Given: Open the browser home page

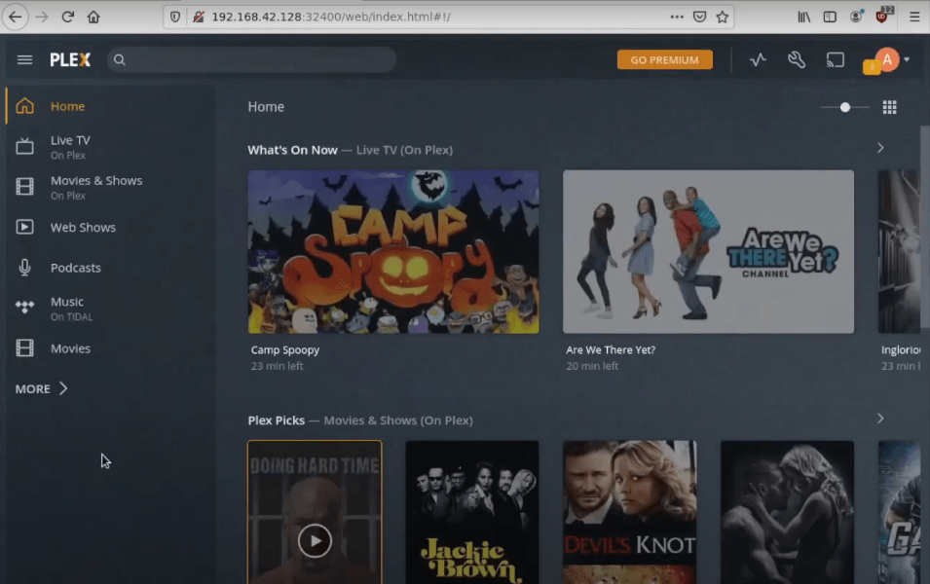Looking at the screenshot, I should point(93,17).
